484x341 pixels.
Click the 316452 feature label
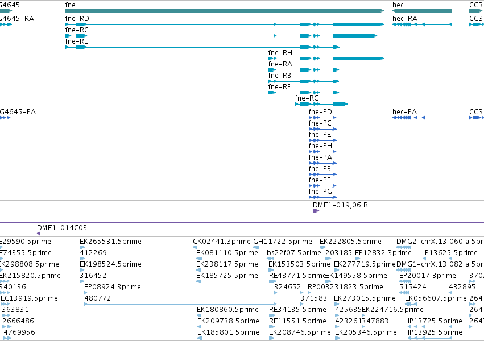(x=93, y=276)
